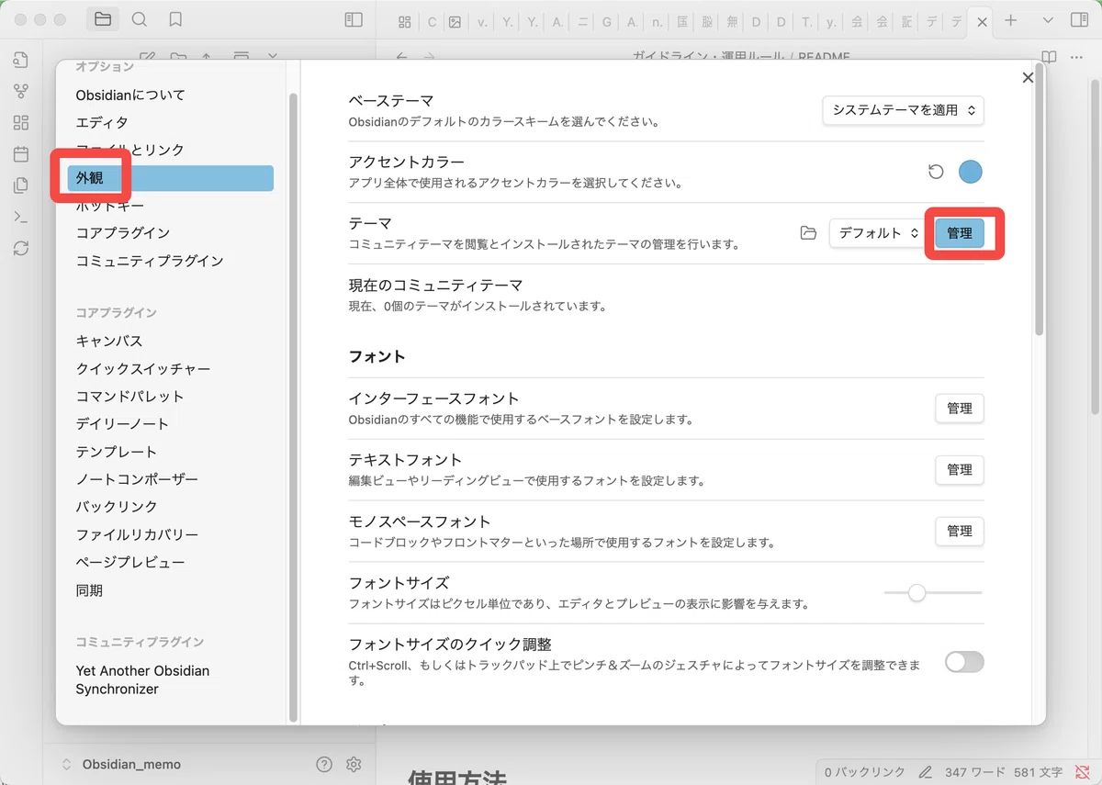This screenshot has height=785, width=1102.
Task: Switch to the tab labeled 国
Action: coord(682,22)
